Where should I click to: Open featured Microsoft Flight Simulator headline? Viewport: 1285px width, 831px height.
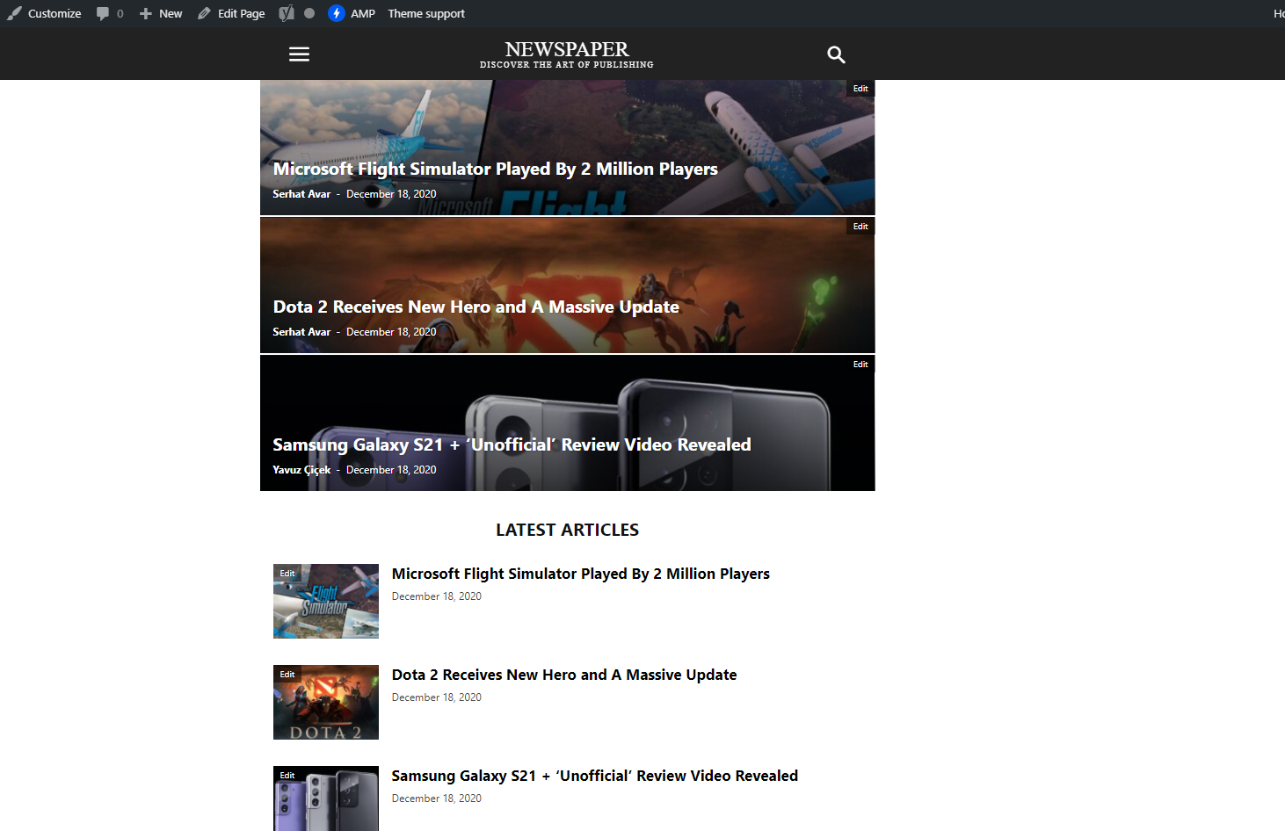[x=495, y=169]
